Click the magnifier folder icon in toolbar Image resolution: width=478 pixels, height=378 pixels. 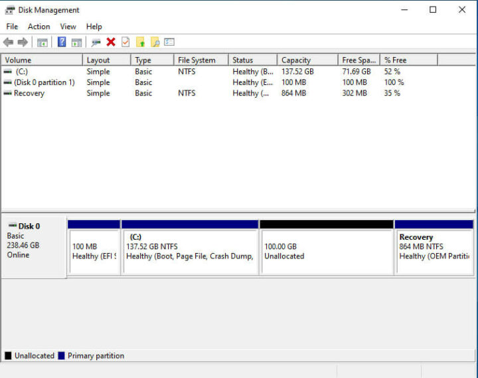(155, 43)
